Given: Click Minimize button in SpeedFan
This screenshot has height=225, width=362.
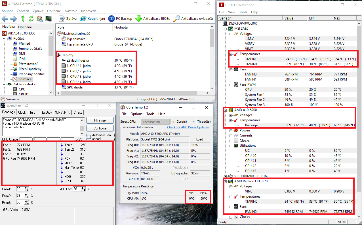Looking at the screenshot, I should coord(100,120).
